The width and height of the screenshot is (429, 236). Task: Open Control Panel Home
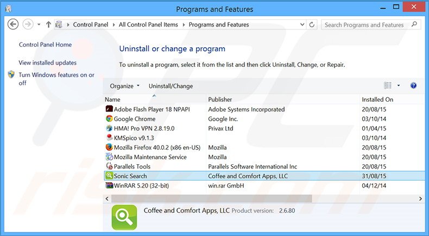click(46, 45)
